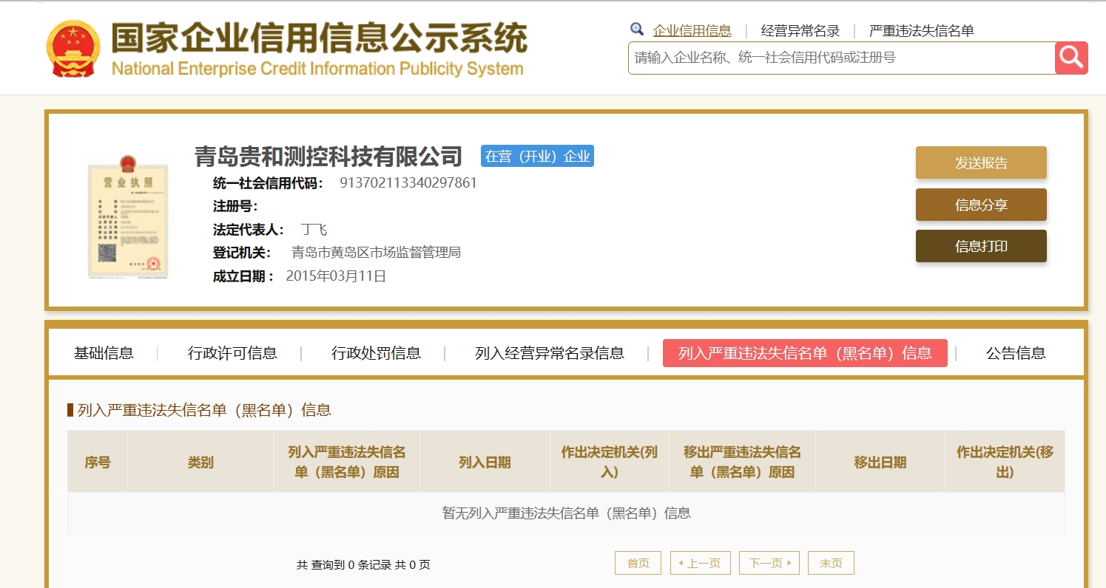Viewport: 1106px width, 588px height.
Task: Click the 作出决定机关(列入) column header
Action: (610, 462)
